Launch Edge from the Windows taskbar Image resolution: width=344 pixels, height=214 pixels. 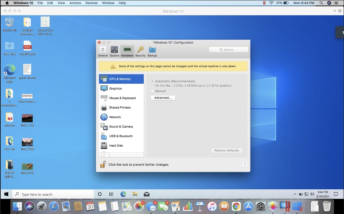pos(123,194)
